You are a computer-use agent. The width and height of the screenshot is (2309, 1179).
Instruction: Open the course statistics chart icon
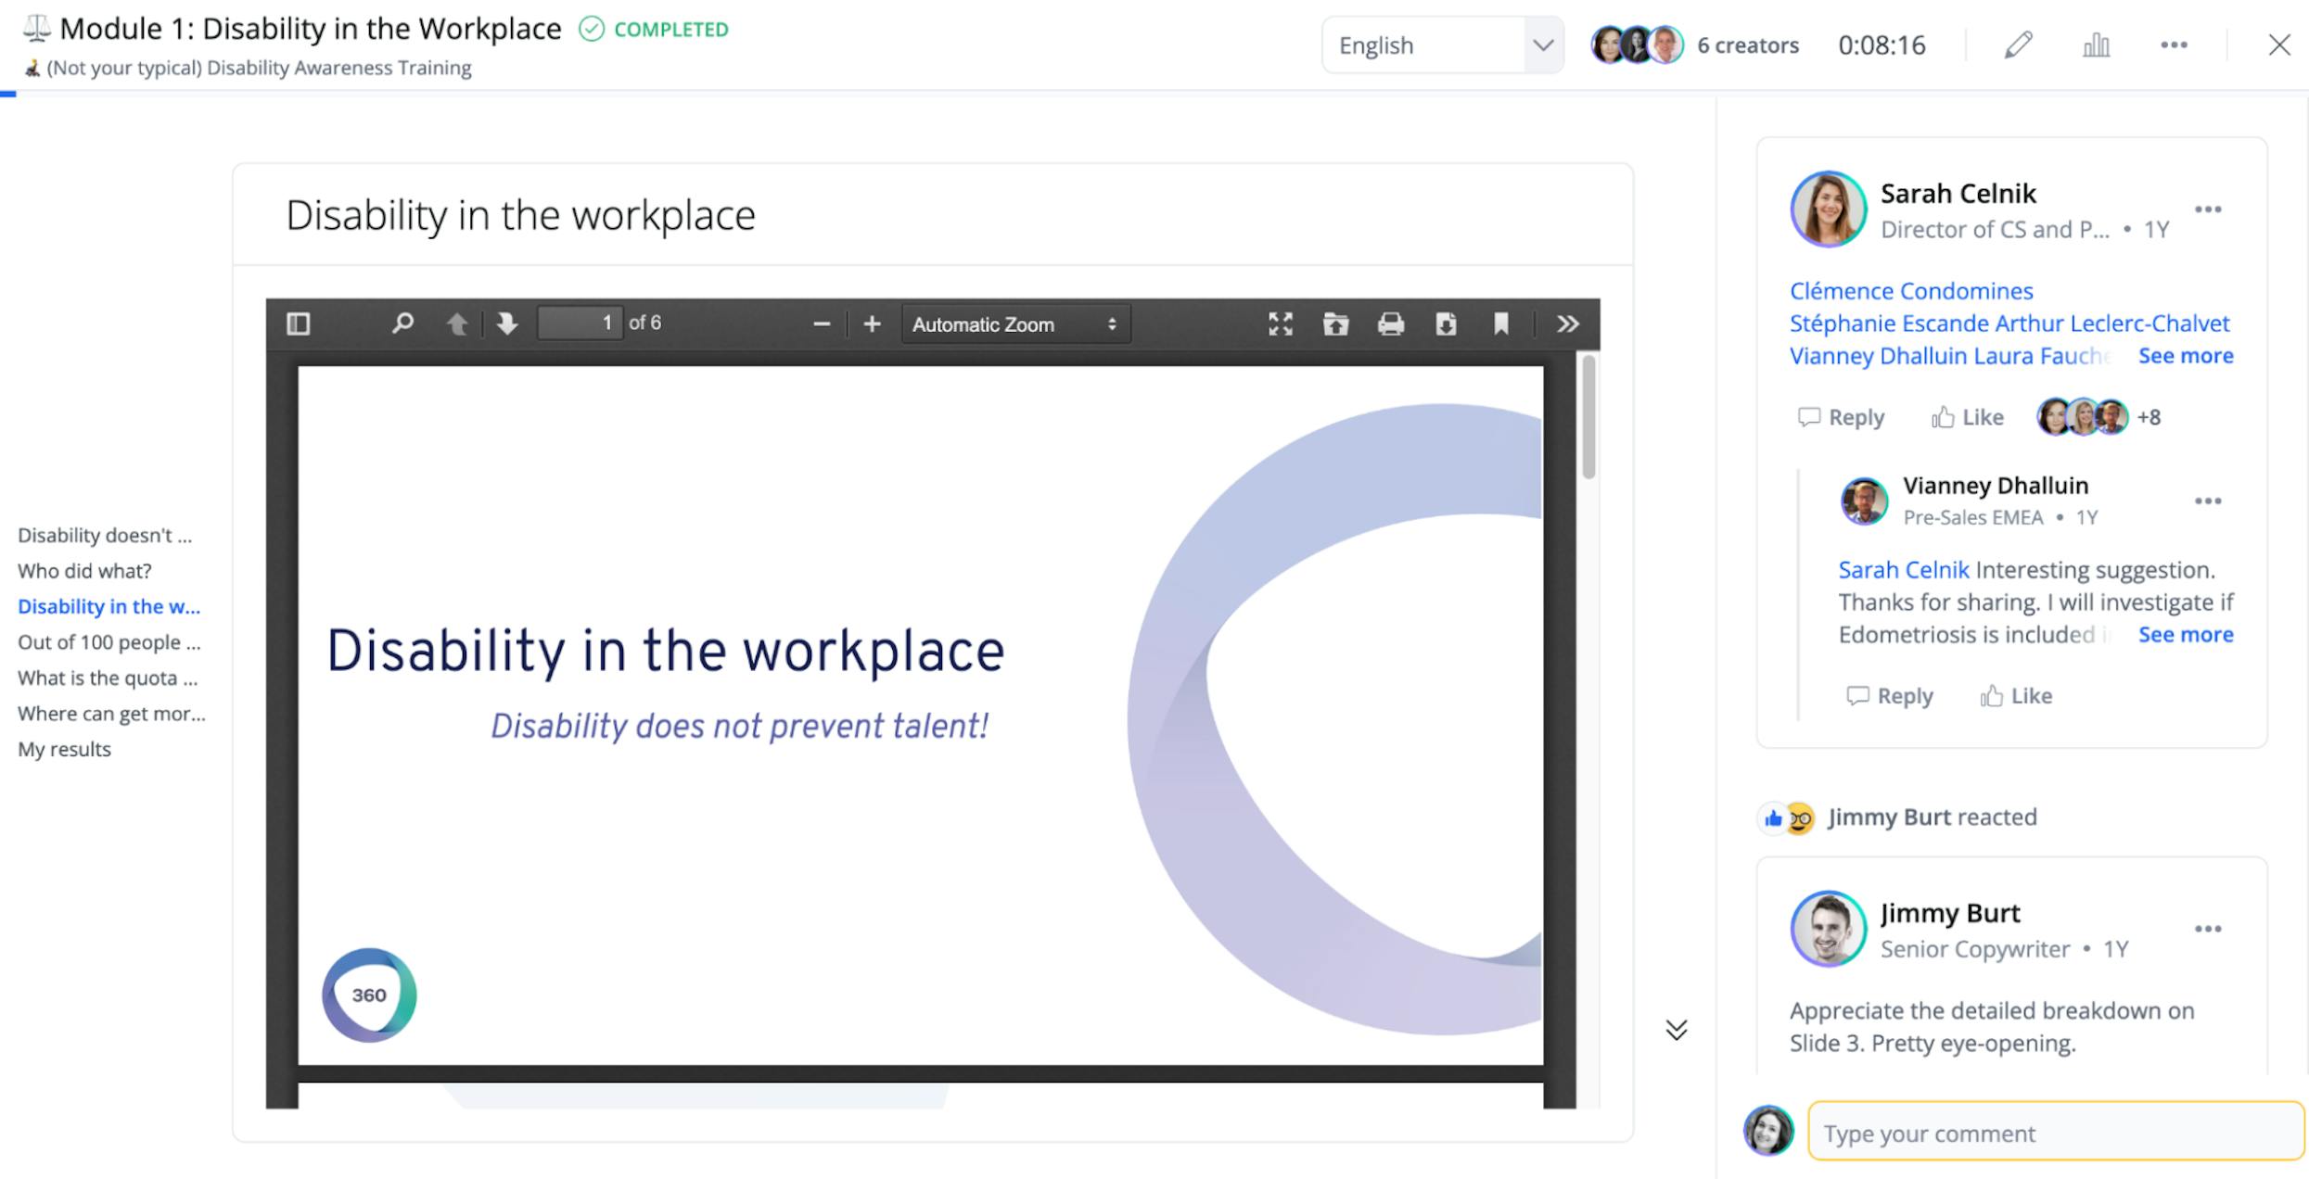(x=2096, y=44)
